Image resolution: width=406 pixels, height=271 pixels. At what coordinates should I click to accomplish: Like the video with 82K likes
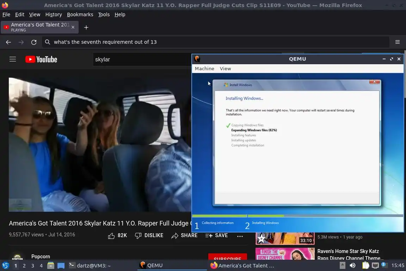[x=117, y=235]
